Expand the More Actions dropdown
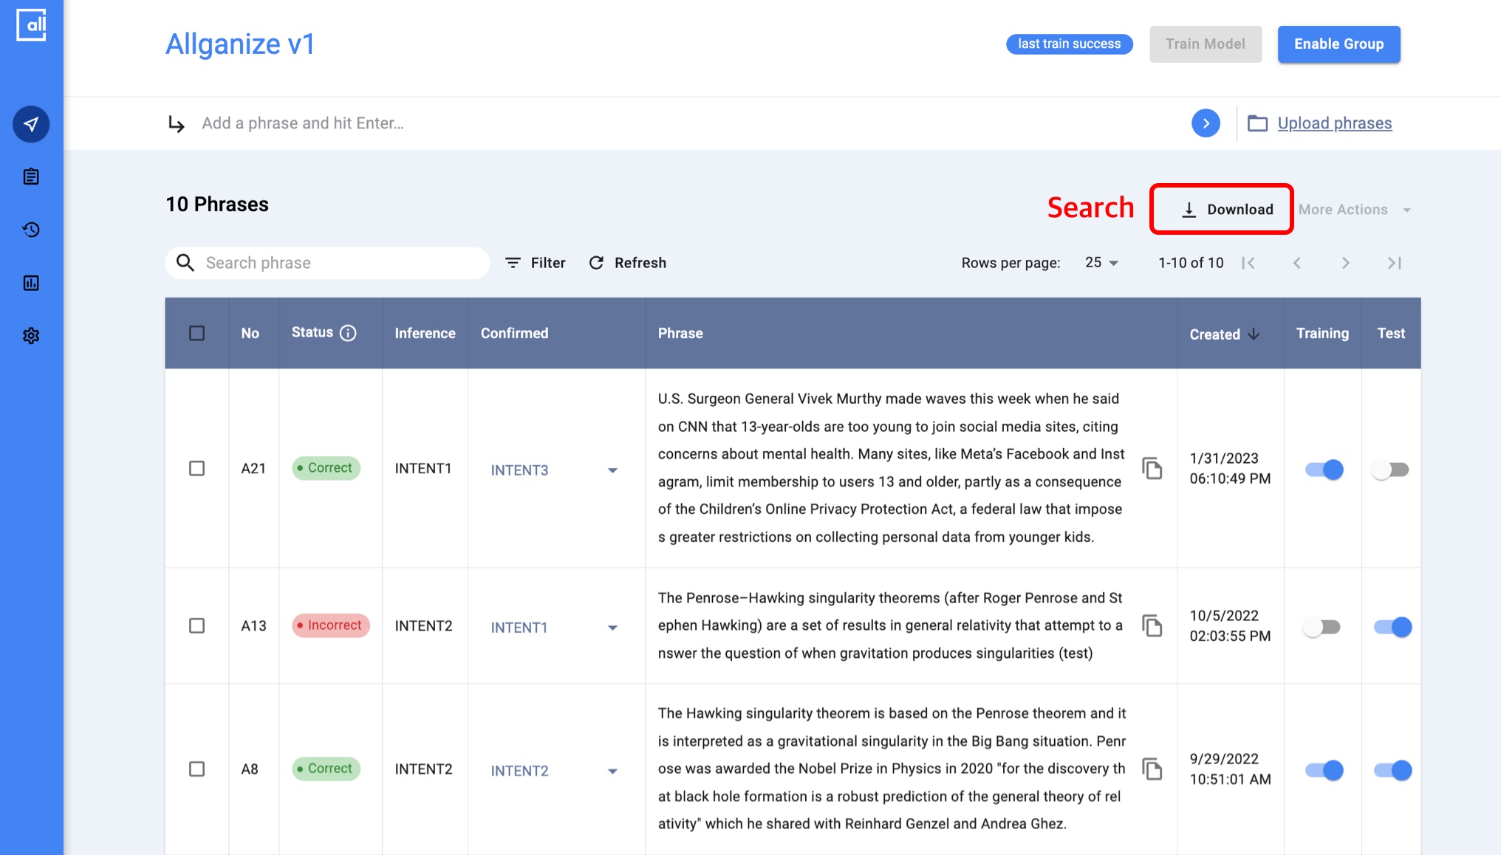The height and width of the screenshot is (855, 1501). click(1354, 210)
